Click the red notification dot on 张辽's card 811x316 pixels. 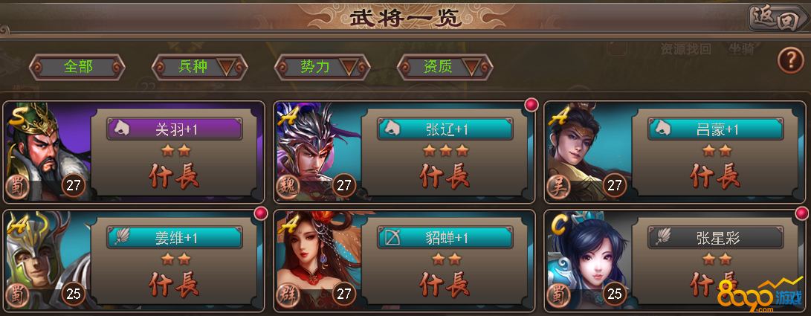[531, 105]
